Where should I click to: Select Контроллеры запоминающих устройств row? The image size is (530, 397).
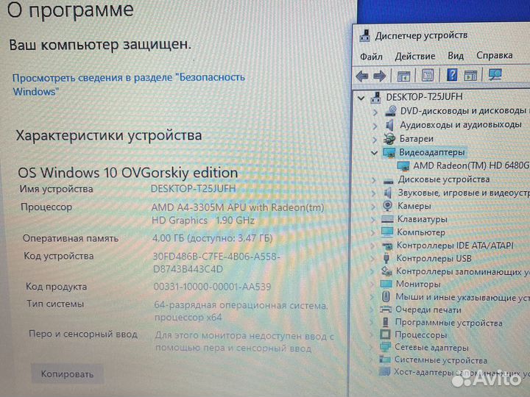(x=463, y=271)
